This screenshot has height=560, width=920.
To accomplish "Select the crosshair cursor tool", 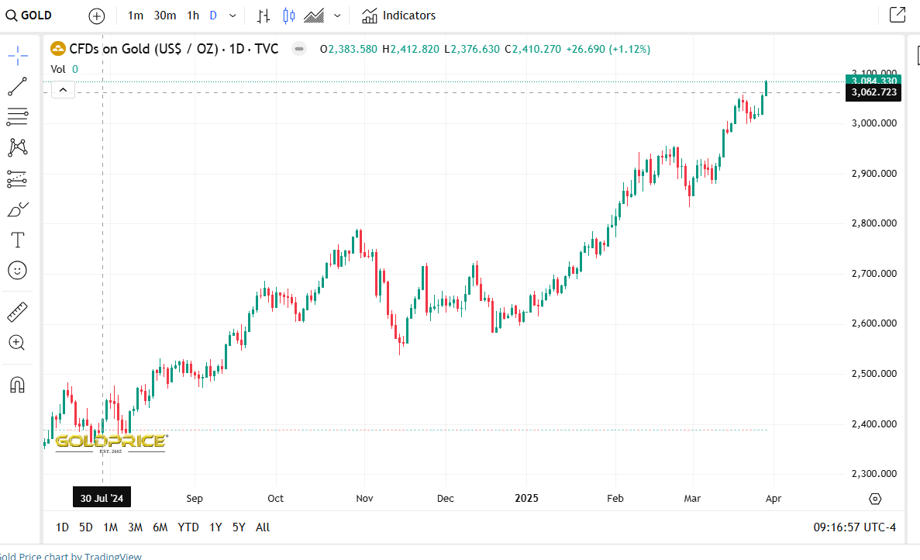I will tap(18, 55).
